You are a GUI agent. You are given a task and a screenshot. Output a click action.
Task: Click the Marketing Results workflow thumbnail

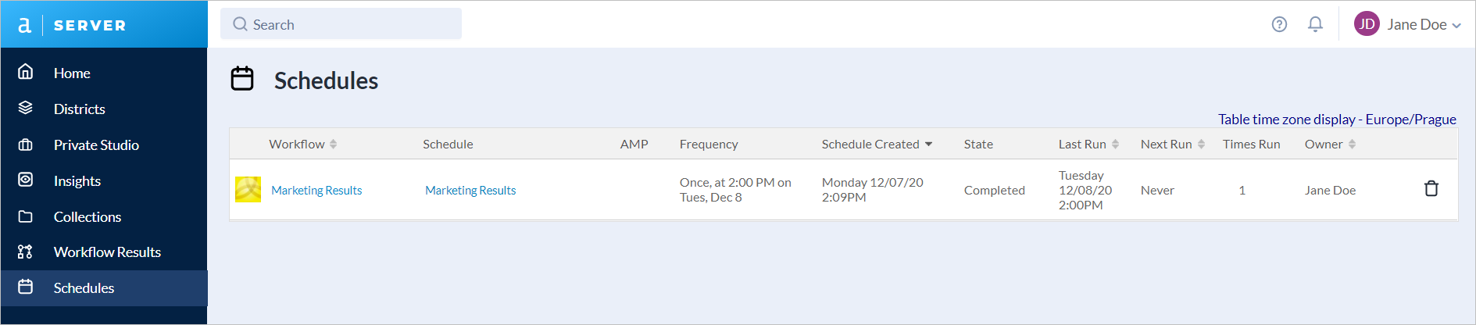[248, 189]
